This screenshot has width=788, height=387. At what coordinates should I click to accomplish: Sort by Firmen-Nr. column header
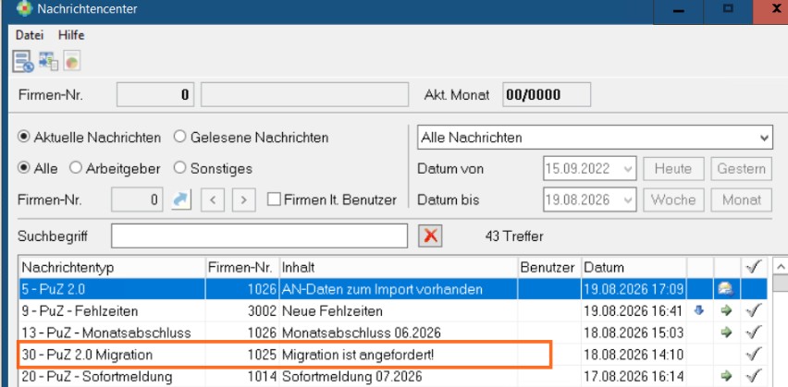point(242,268)
